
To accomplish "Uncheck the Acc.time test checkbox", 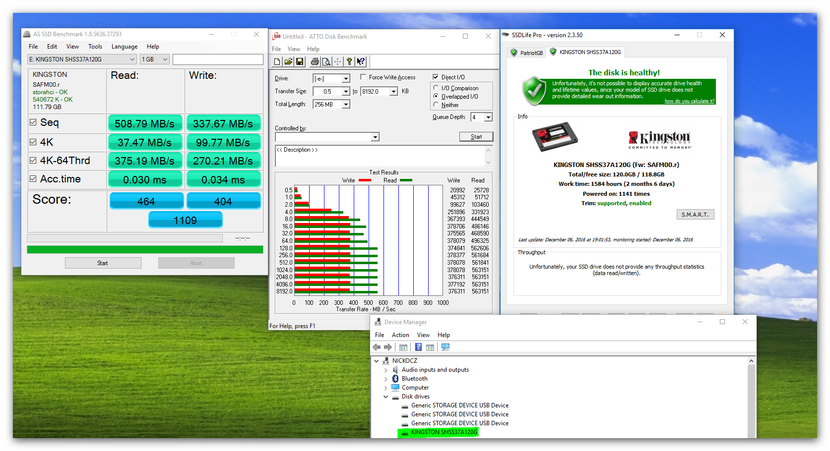I will 33,179.
